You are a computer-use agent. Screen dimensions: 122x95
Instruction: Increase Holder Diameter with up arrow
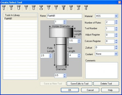[x=65, y=21]
